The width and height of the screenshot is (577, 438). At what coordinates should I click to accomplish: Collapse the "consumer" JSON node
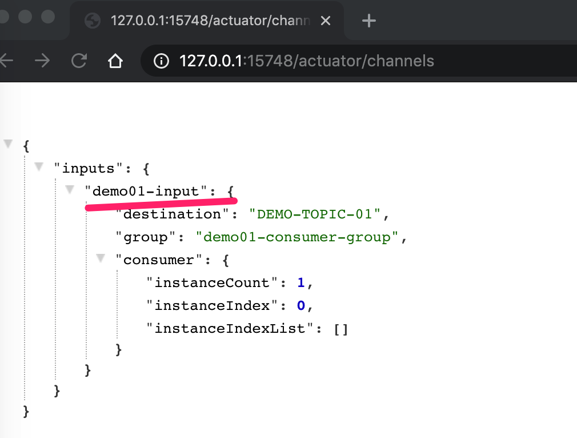[101, 258]
